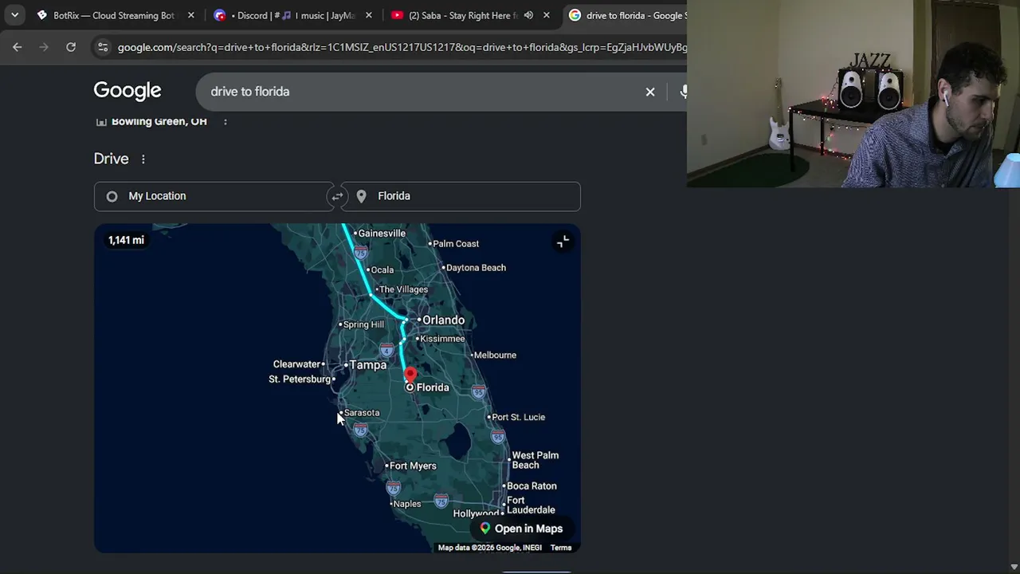The width and height of the screenshot is (1020, 574).
Task: Select The Villages map label
Action: (x=404, y=289)
